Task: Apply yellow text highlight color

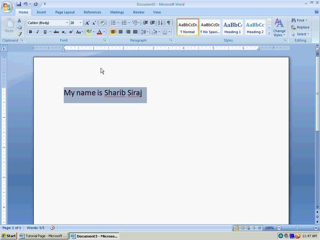Action: pos(89,32)
